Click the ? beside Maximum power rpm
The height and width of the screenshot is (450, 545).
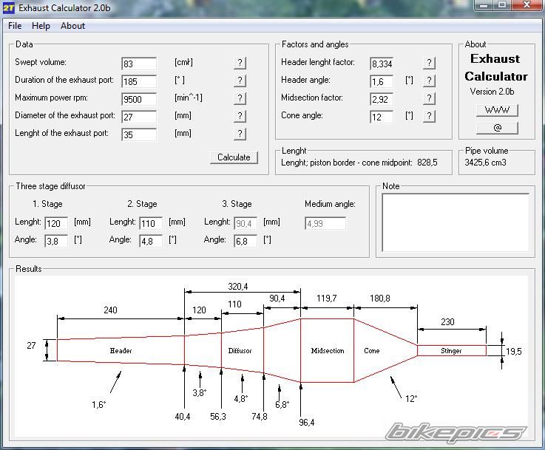(240, 98)
